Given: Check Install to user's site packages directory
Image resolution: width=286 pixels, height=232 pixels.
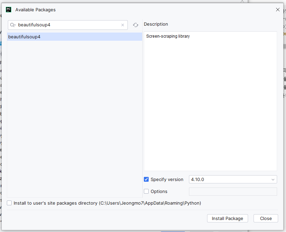Looking at the screenshot, I should point(9,203).
